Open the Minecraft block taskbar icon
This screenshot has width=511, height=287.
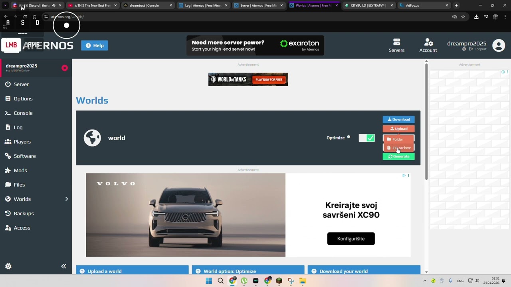tap(279, 281)
